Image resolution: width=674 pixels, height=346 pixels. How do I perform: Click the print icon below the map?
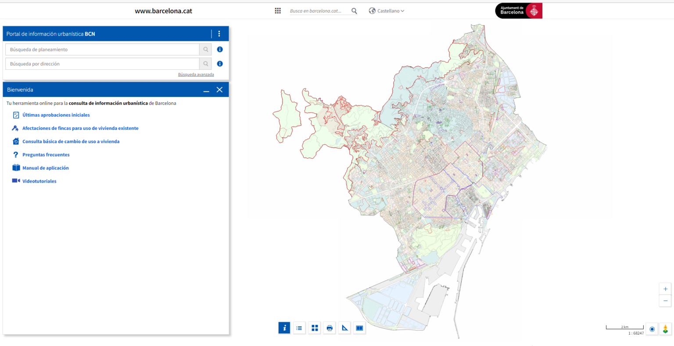click(329, 328)
